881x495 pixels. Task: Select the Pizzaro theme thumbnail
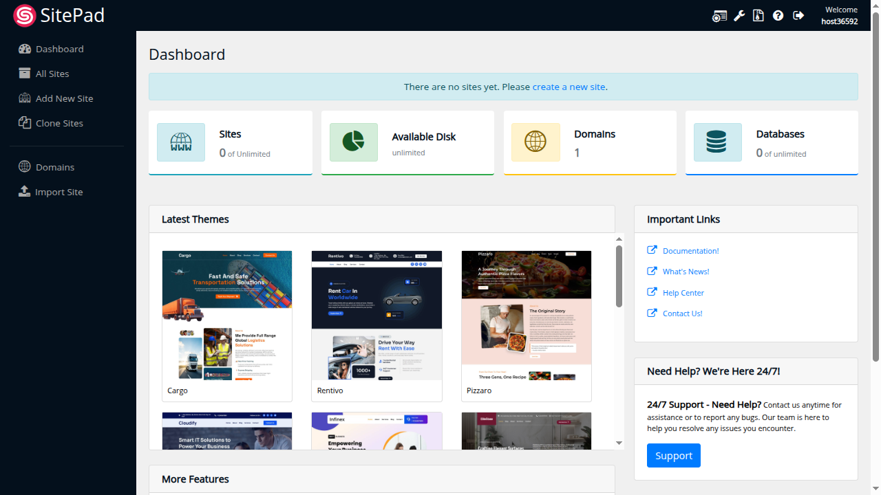527,316
